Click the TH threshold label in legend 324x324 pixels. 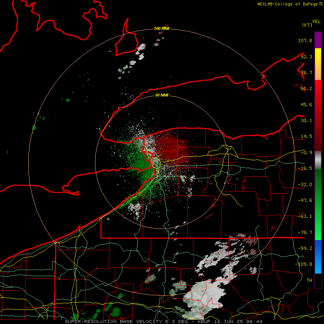coord(309,280)
